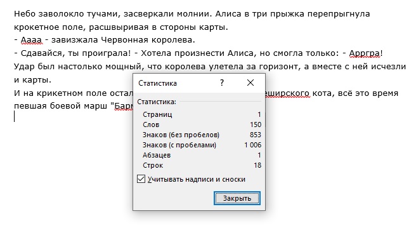Click the word Червонная in the document

[x=124, y=40]
